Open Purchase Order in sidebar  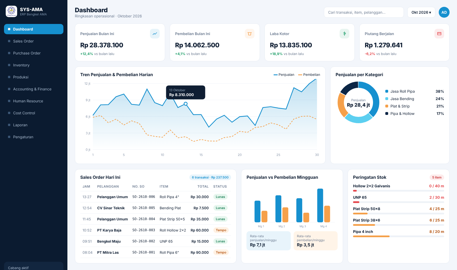34,53
